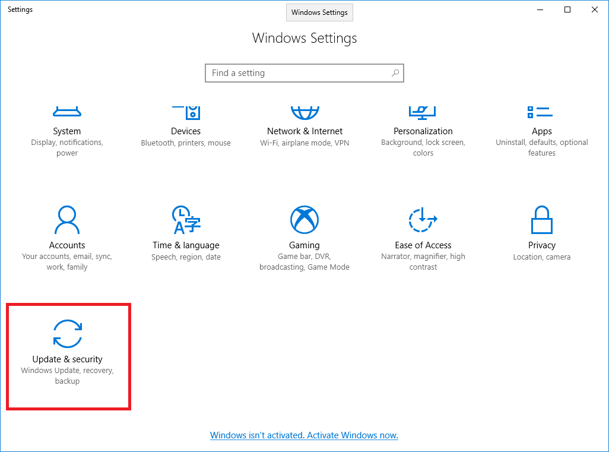
Task: Open the Privacy padlock icon
Action: coord(541,220)
